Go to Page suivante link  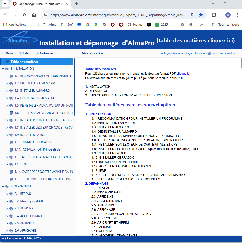(x=195, y=53)
